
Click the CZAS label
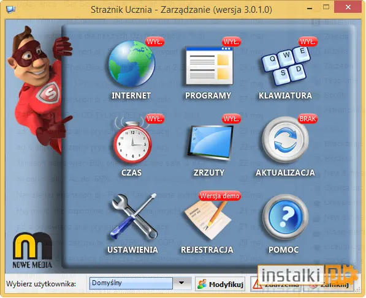[131, 173]
